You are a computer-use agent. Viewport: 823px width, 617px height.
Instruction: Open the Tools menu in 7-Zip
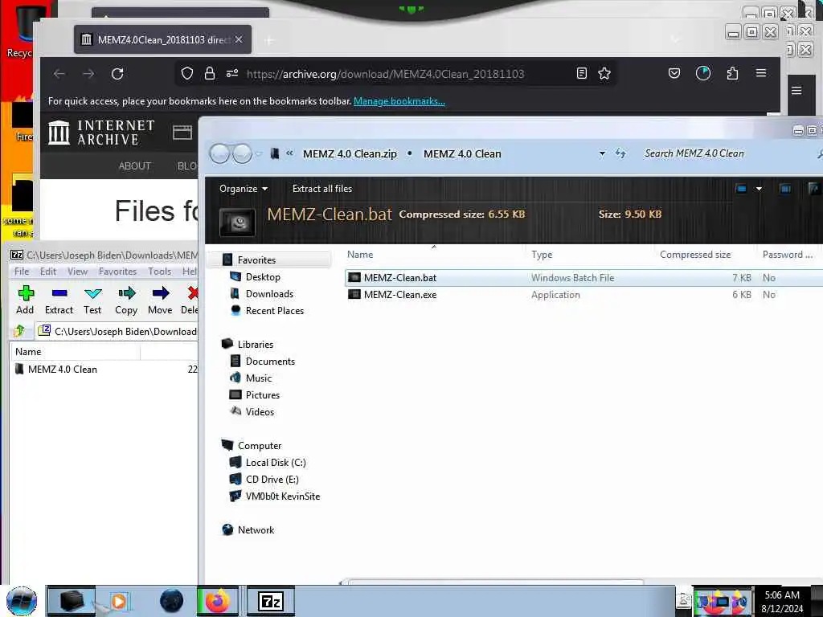(160, 272)
